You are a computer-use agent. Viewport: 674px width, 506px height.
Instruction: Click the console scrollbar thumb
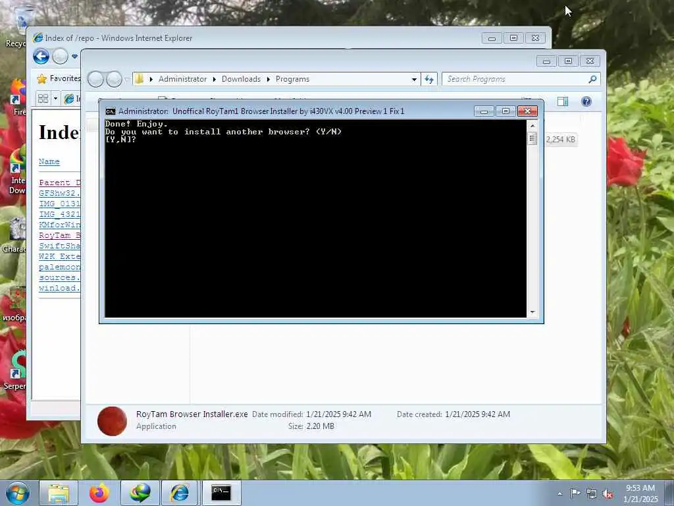point(532,138)
